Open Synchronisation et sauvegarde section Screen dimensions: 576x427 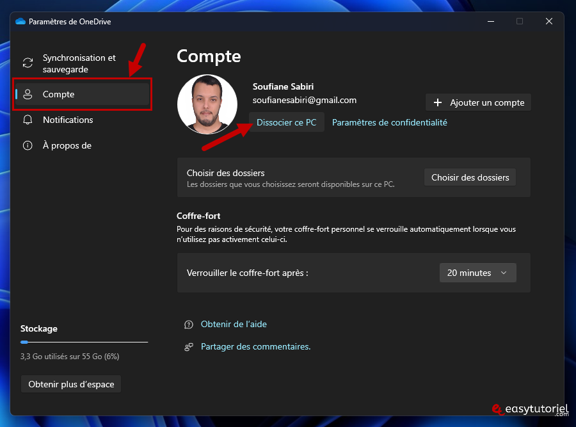pos(83,63)
